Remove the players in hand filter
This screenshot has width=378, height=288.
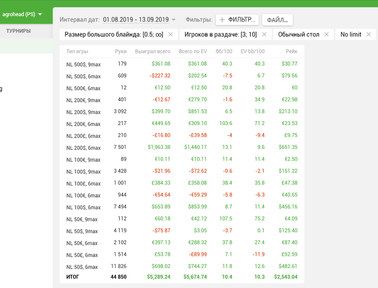pos(264,35)
